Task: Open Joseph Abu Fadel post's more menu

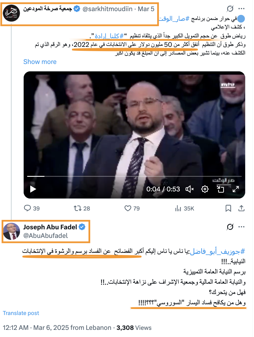Action: 241,227
